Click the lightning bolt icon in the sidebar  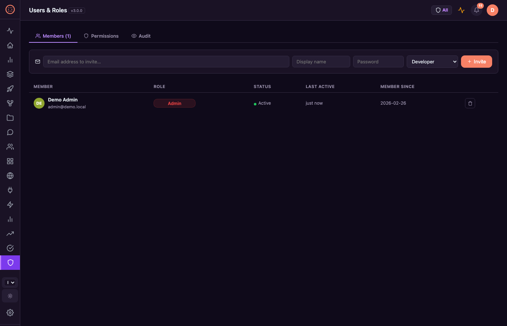(x=10, y=205)
